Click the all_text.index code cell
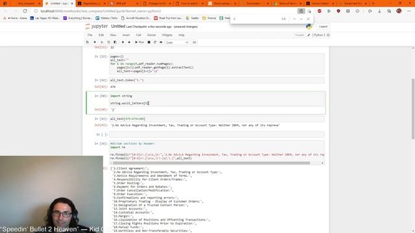This screenshot has width=415, height=233. tap(217, 80)
